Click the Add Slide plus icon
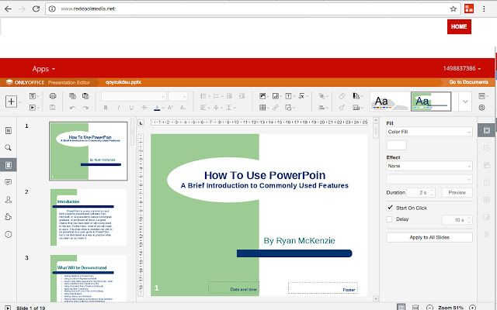497x310 pixels. pyautogui.click(x=11, y=102)
